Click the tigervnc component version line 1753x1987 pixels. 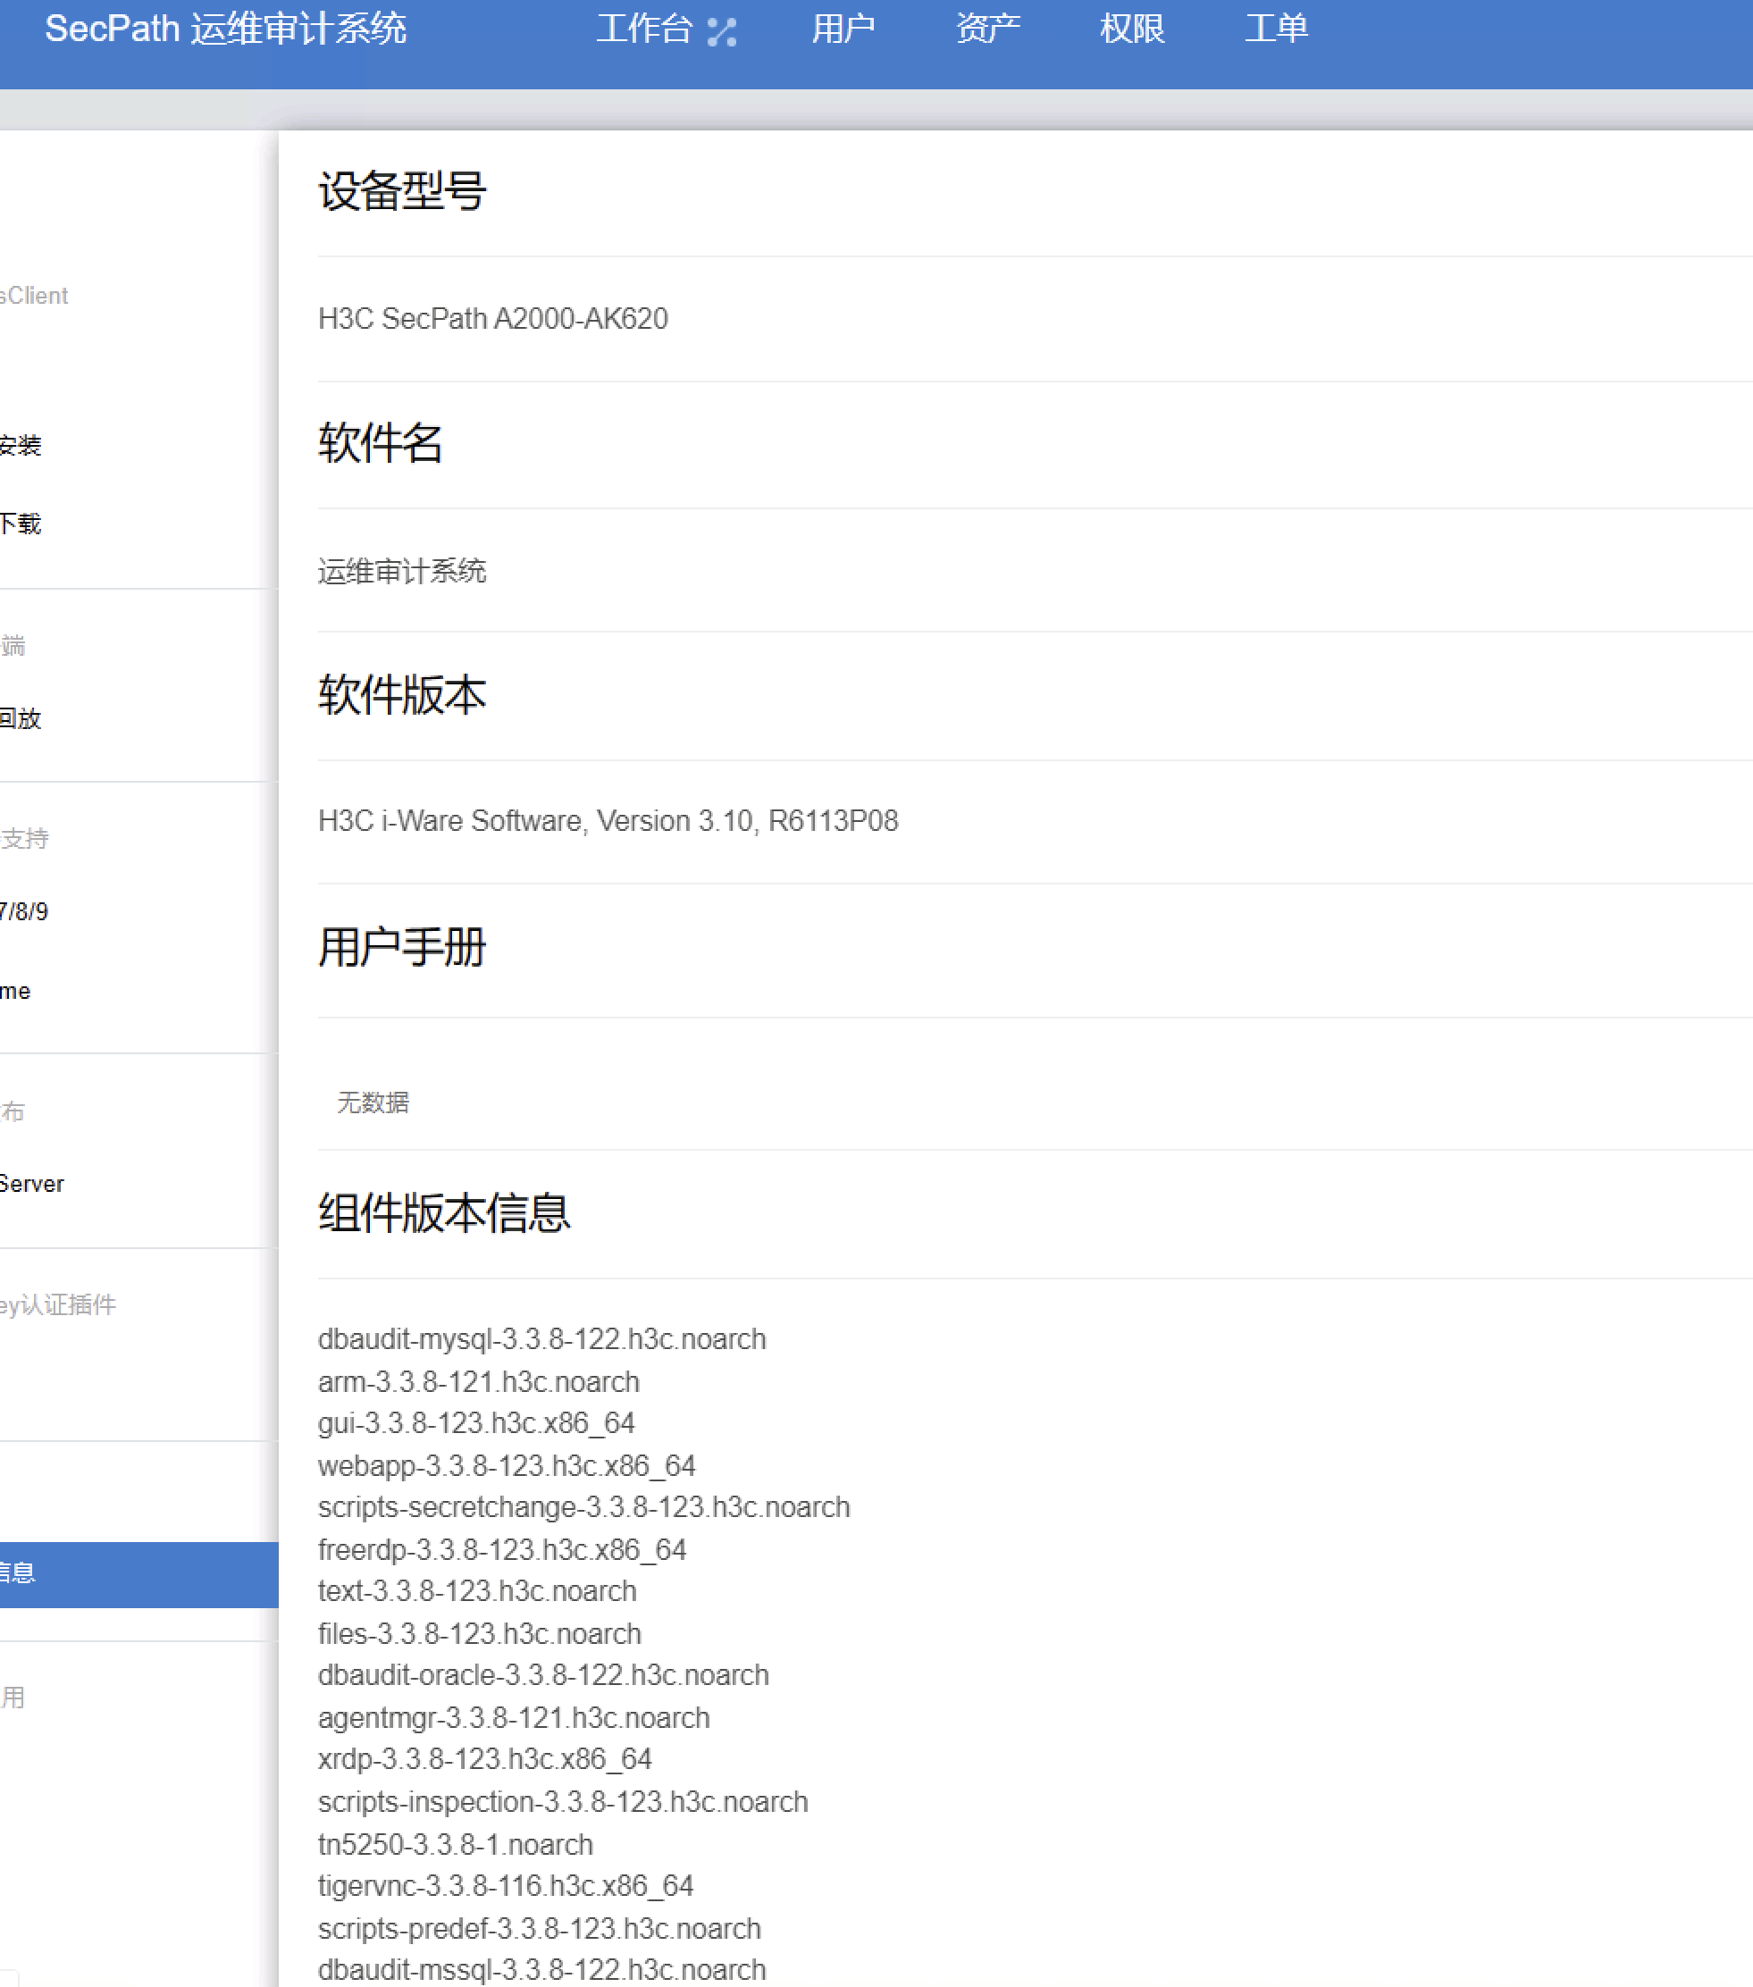[x=506, y=1886]
